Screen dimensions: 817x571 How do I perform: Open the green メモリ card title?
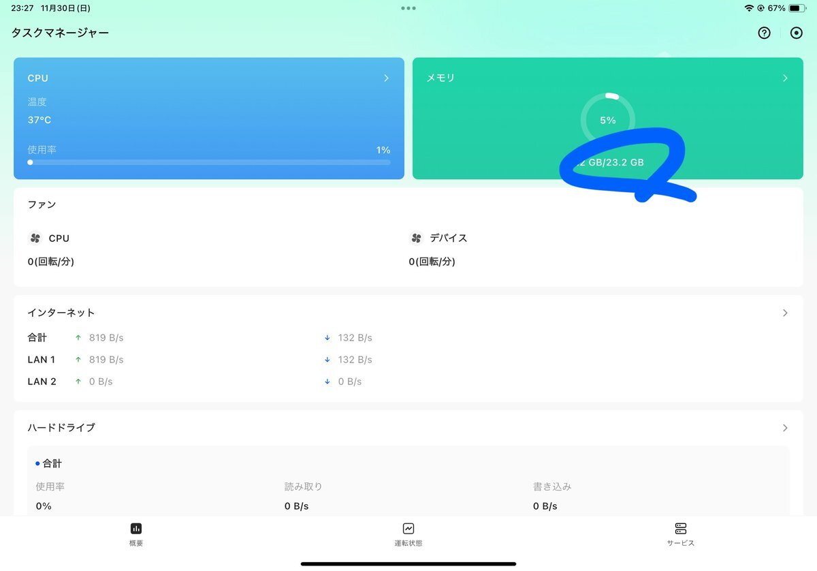click(440, 78)
